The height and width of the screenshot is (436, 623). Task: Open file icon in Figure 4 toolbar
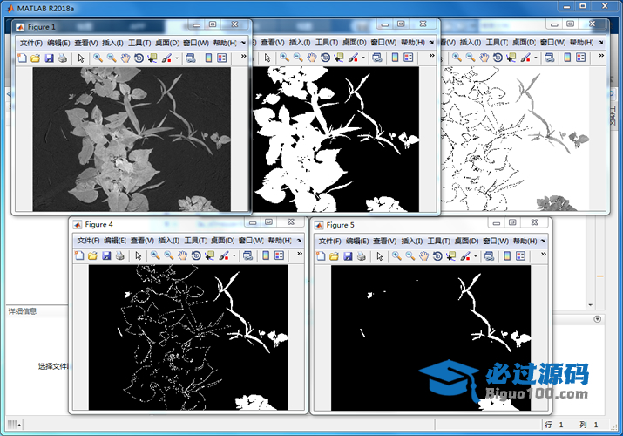(x=92, y=255)
